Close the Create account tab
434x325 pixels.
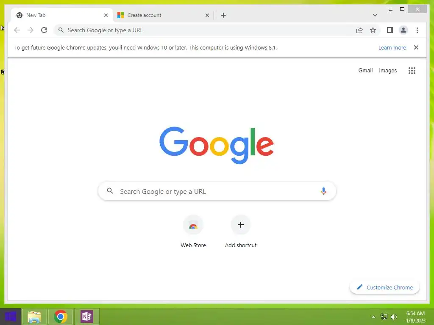[207, 15]
